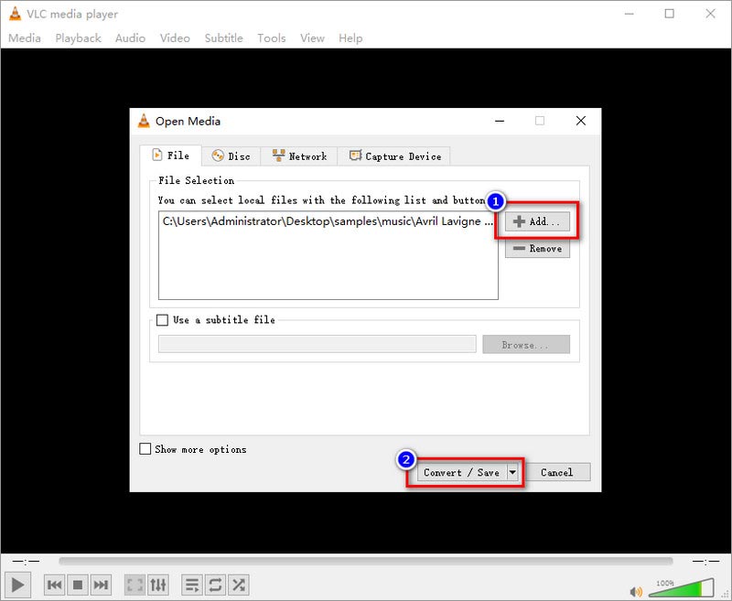Open the View menu
Image resolution: width=732 pixels, height=601 pixels.
[x=312, y=38]
